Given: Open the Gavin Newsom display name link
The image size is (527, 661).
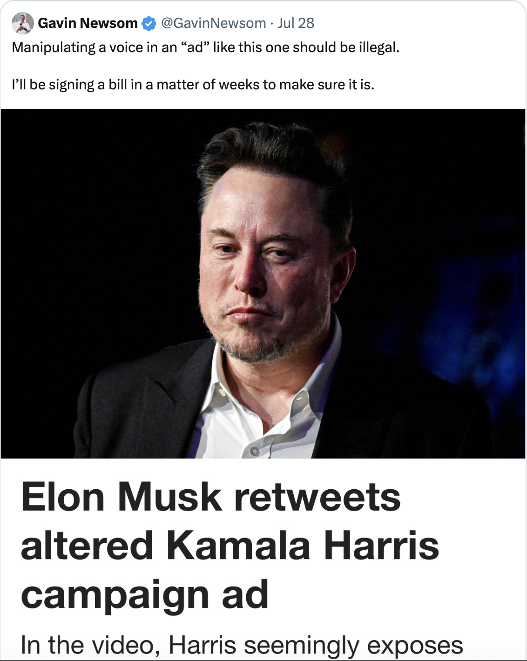Looking at the screenshot, I should point(88,23).
